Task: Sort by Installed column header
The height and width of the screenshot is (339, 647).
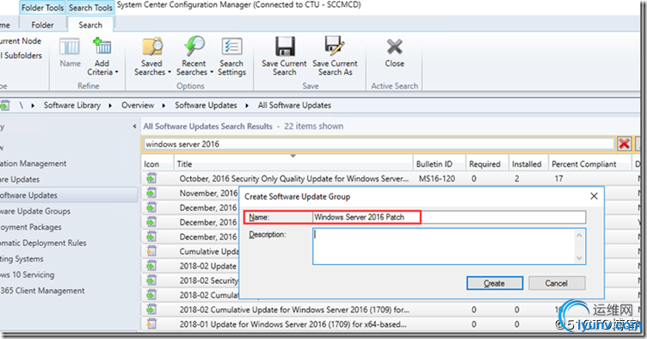Action: click(x=528, y=164)
